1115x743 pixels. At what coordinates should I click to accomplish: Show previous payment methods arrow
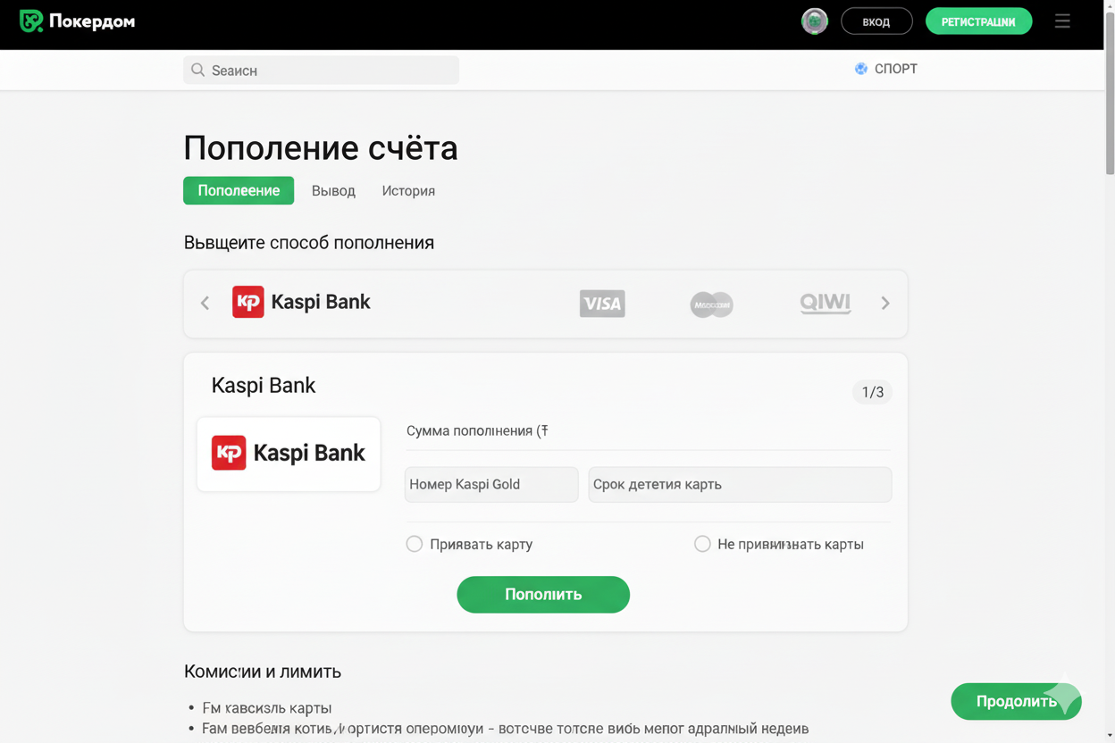tap(205, 303)
